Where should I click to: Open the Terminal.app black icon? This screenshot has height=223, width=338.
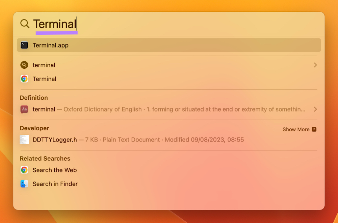[24, 45]
